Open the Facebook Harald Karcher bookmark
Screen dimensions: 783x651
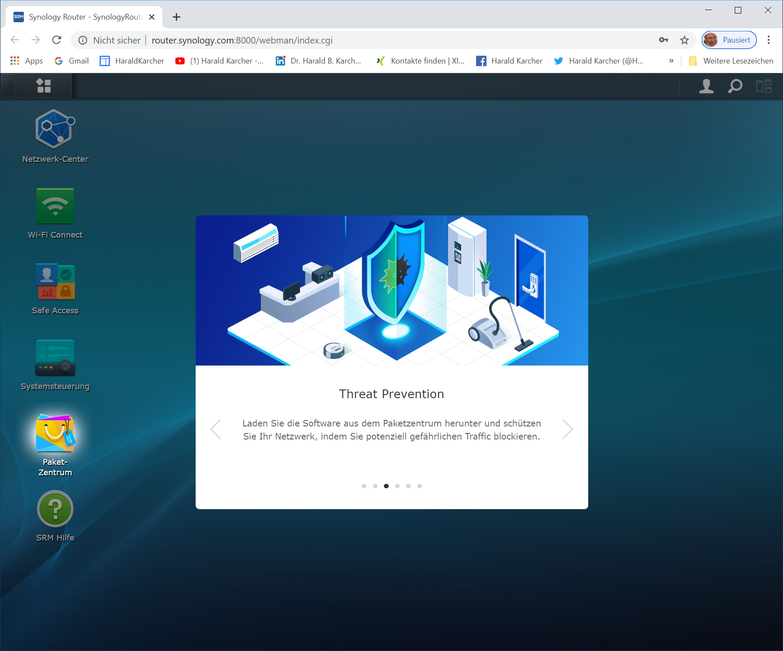509,61
